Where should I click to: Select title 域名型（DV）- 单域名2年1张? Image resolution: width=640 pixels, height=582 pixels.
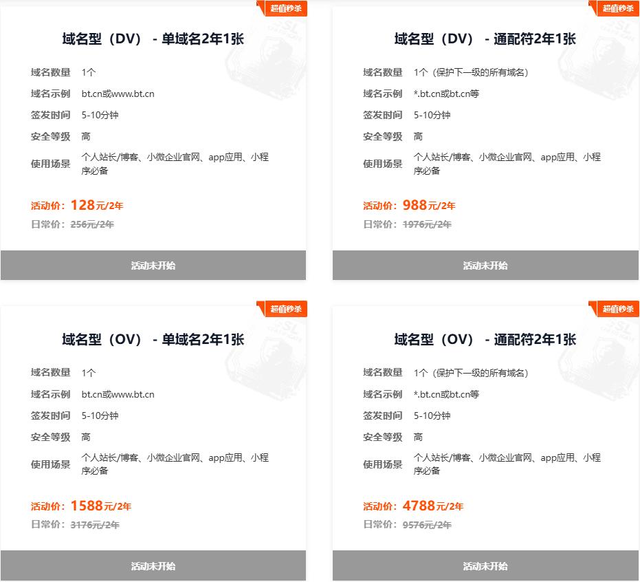pos(153,39)
